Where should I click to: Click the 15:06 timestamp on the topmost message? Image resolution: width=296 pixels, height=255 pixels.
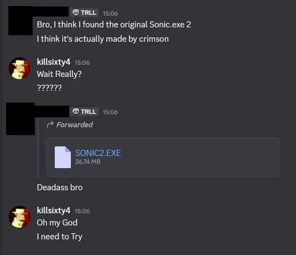[x=110, y=13]
